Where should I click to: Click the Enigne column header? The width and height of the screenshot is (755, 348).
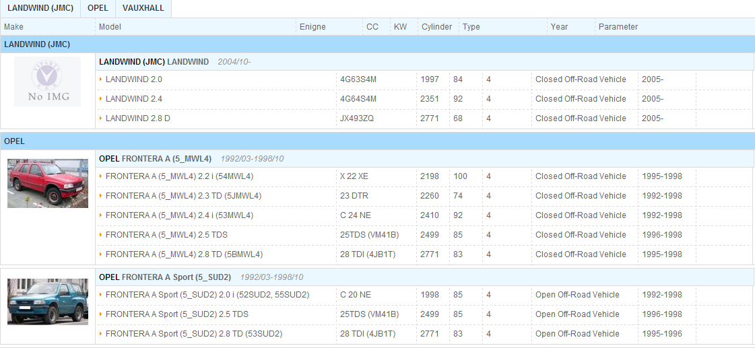pyautogui.click(x=313, y=27)
